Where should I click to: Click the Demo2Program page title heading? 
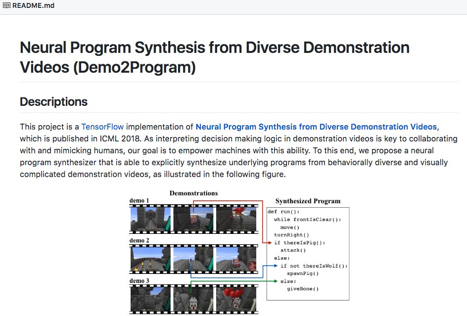coord(214,57)
